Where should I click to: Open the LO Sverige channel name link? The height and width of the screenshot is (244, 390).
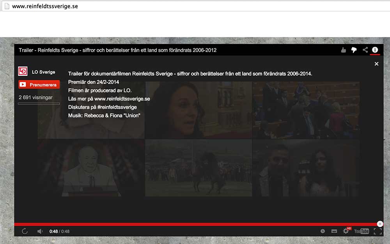click(43, 72)
